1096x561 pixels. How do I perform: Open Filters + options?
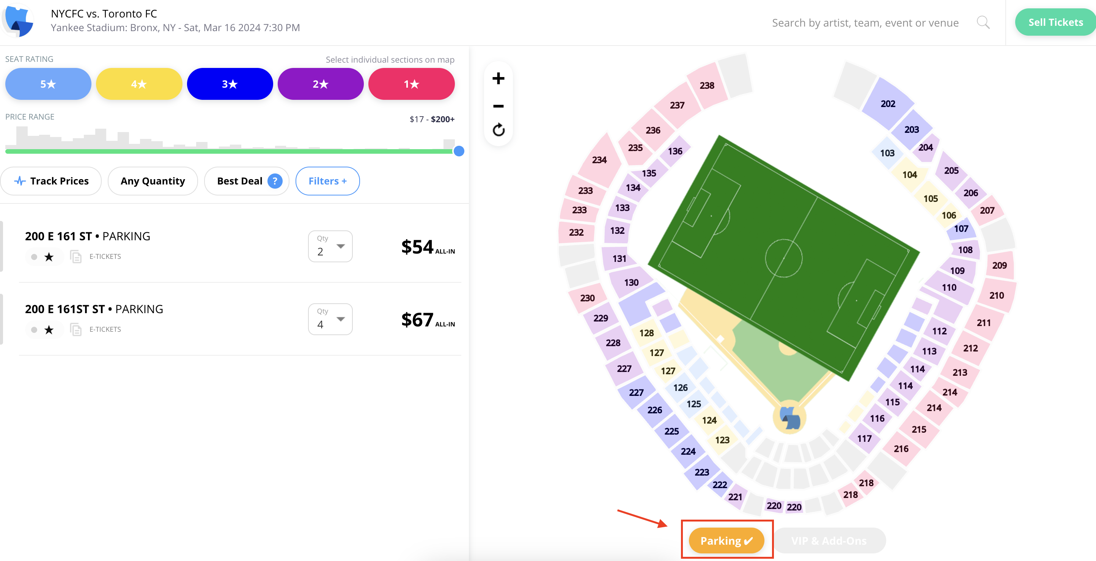(x=327, y=181)
